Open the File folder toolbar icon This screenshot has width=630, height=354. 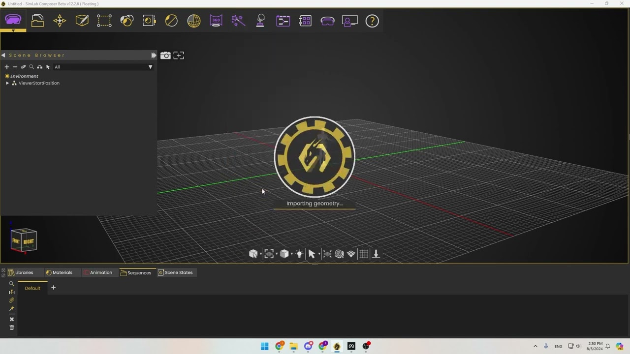tap(37, 21)
